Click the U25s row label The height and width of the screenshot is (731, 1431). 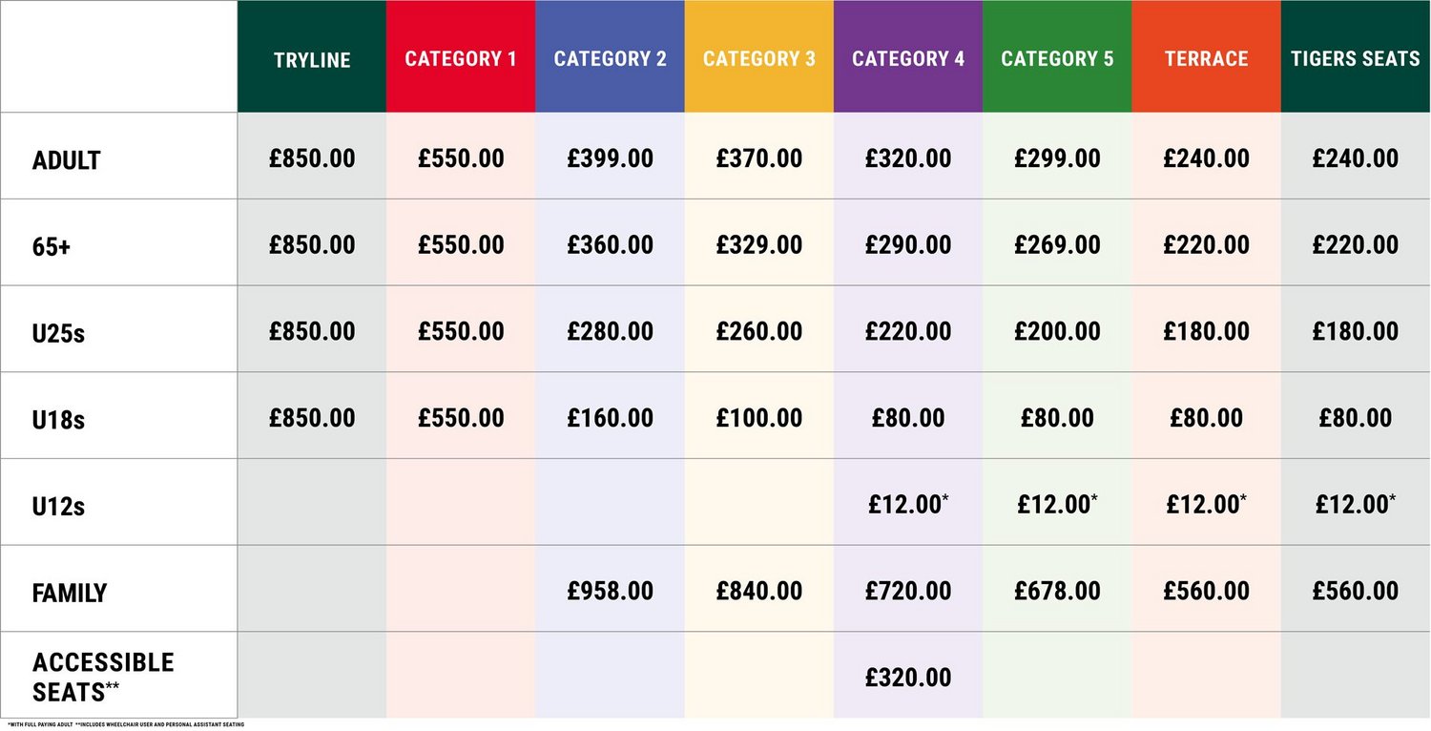(x=58, y=333)
